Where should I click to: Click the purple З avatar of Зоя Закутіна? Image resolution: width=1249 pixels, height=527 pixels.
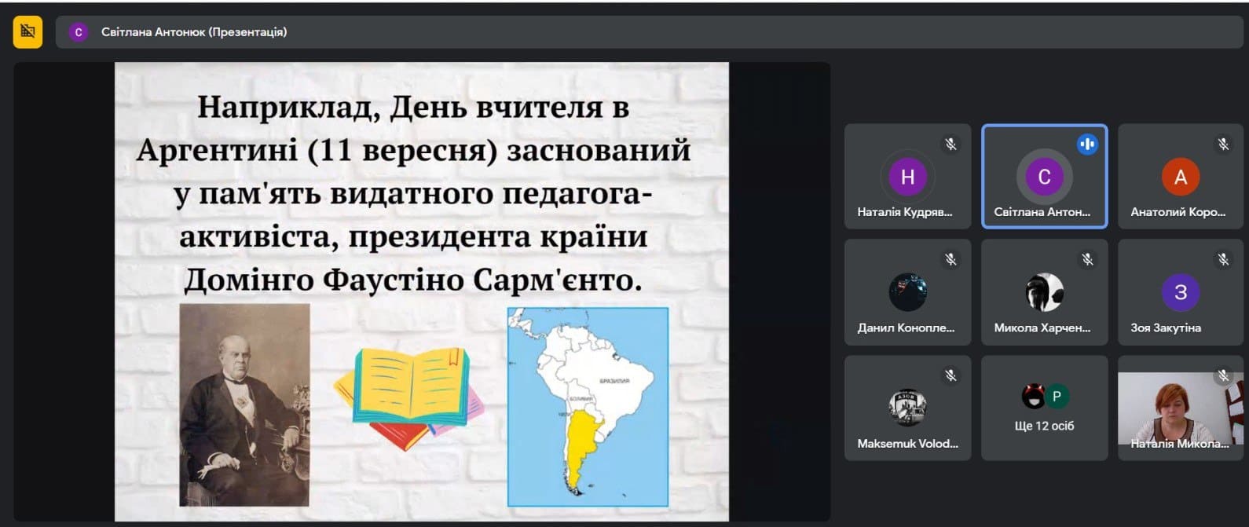tap(1181, 292)
